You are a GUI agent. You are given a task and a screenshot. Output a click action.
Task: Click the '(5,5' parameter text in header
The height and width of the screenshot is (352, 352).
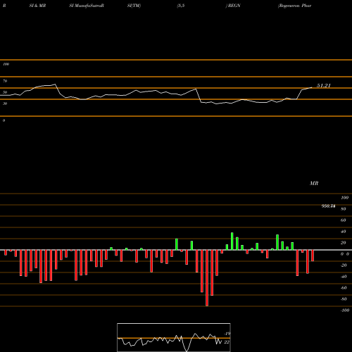tap(181, 6)
